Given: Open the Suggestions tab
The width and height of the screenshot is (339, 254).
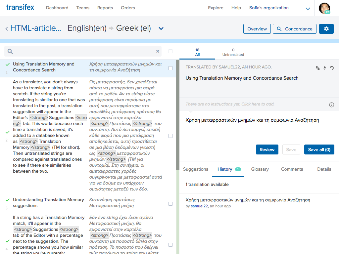Looking at the screenshot, I should pos(196,169).
